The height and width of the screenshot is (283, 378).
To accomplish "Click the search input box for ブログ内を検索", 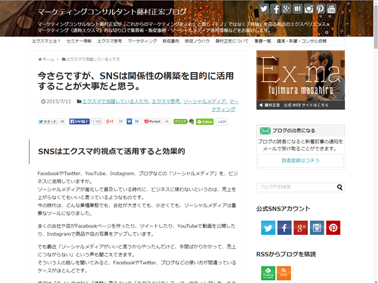I will point(296,187).
